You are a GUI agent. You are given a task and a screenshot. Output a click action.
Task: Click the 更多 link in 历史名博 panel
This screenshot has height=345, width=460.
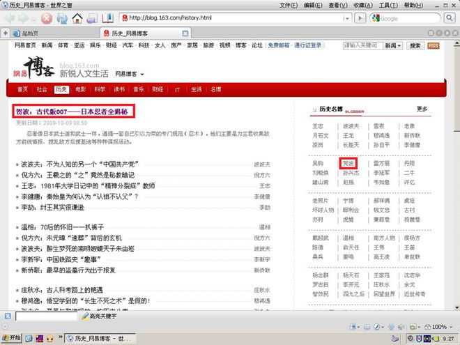422,109
